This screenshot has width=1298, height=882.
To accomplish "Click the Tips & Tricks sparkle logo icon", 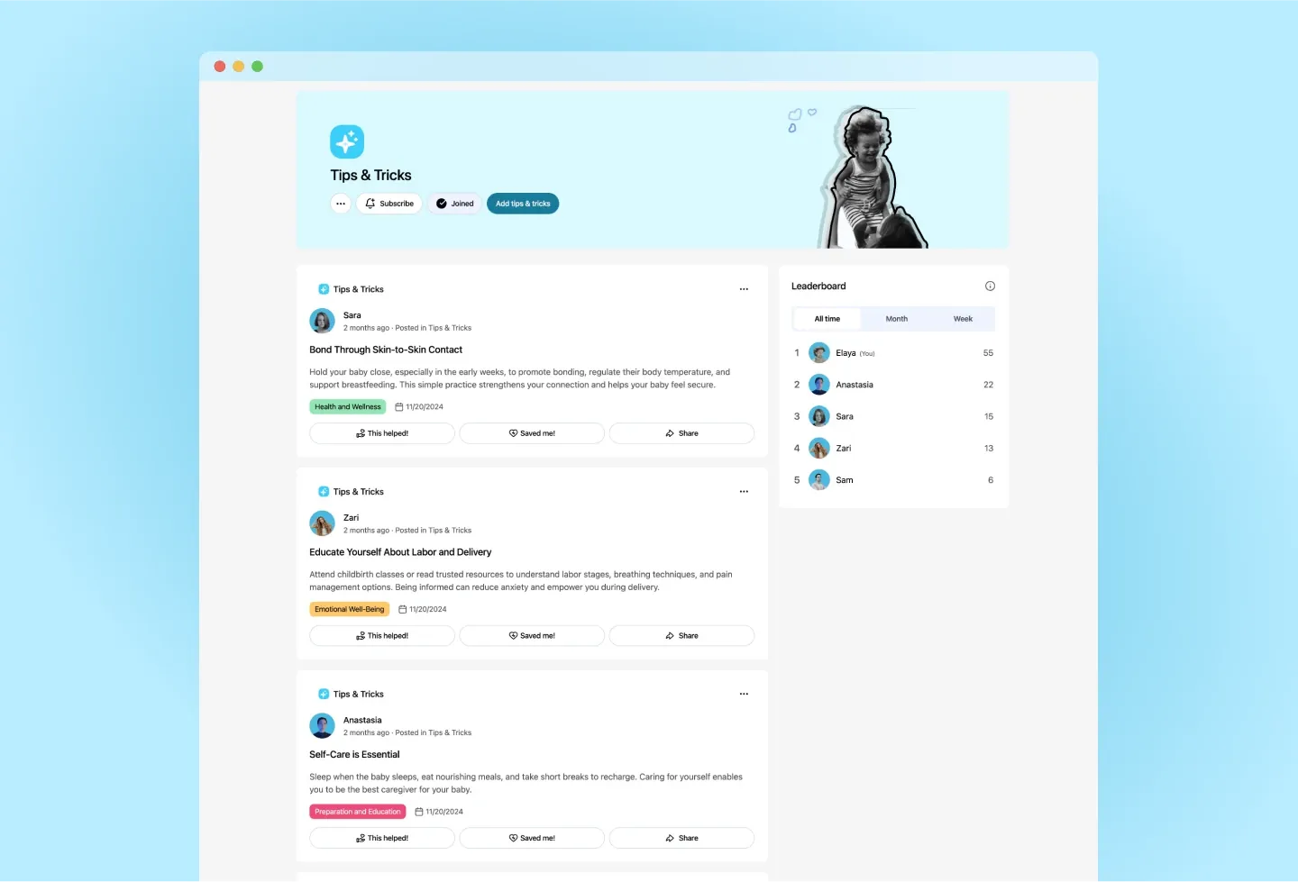I will coord(347,141).
